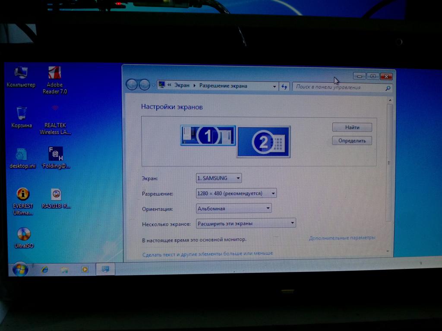This screenshot has height=331, width=442.
Task: Minimize the screen resolution window
Action: 360,76
